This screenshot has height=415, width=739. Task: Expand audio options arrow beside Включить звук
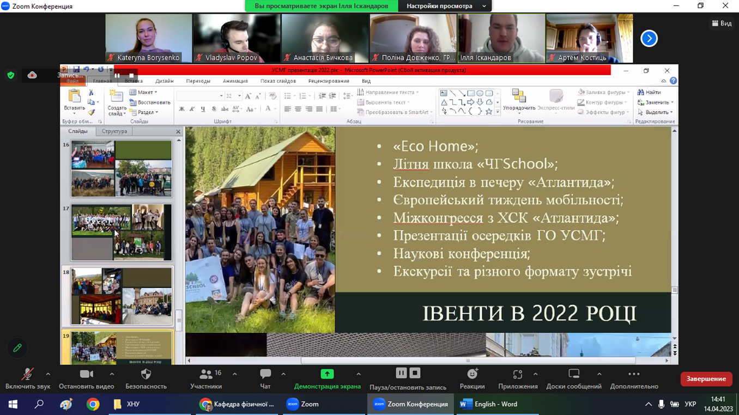48,374
